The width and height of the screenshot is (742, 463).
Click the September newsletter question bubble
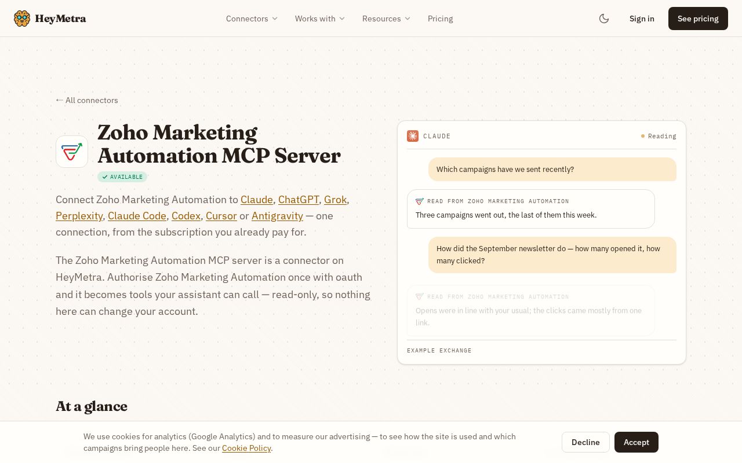pyautogui.click(x=552, y=255)
